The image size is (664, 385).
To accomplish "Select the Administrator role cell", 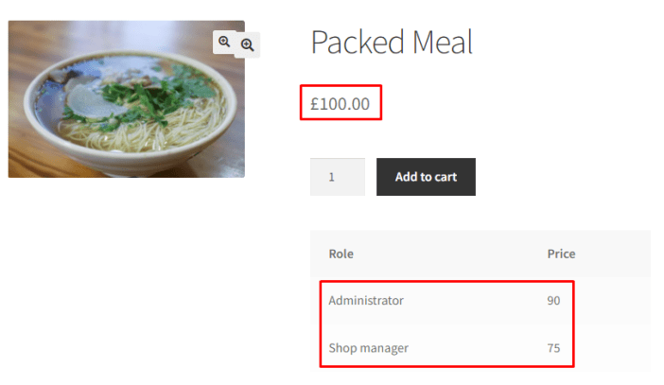I will (366, 301).
